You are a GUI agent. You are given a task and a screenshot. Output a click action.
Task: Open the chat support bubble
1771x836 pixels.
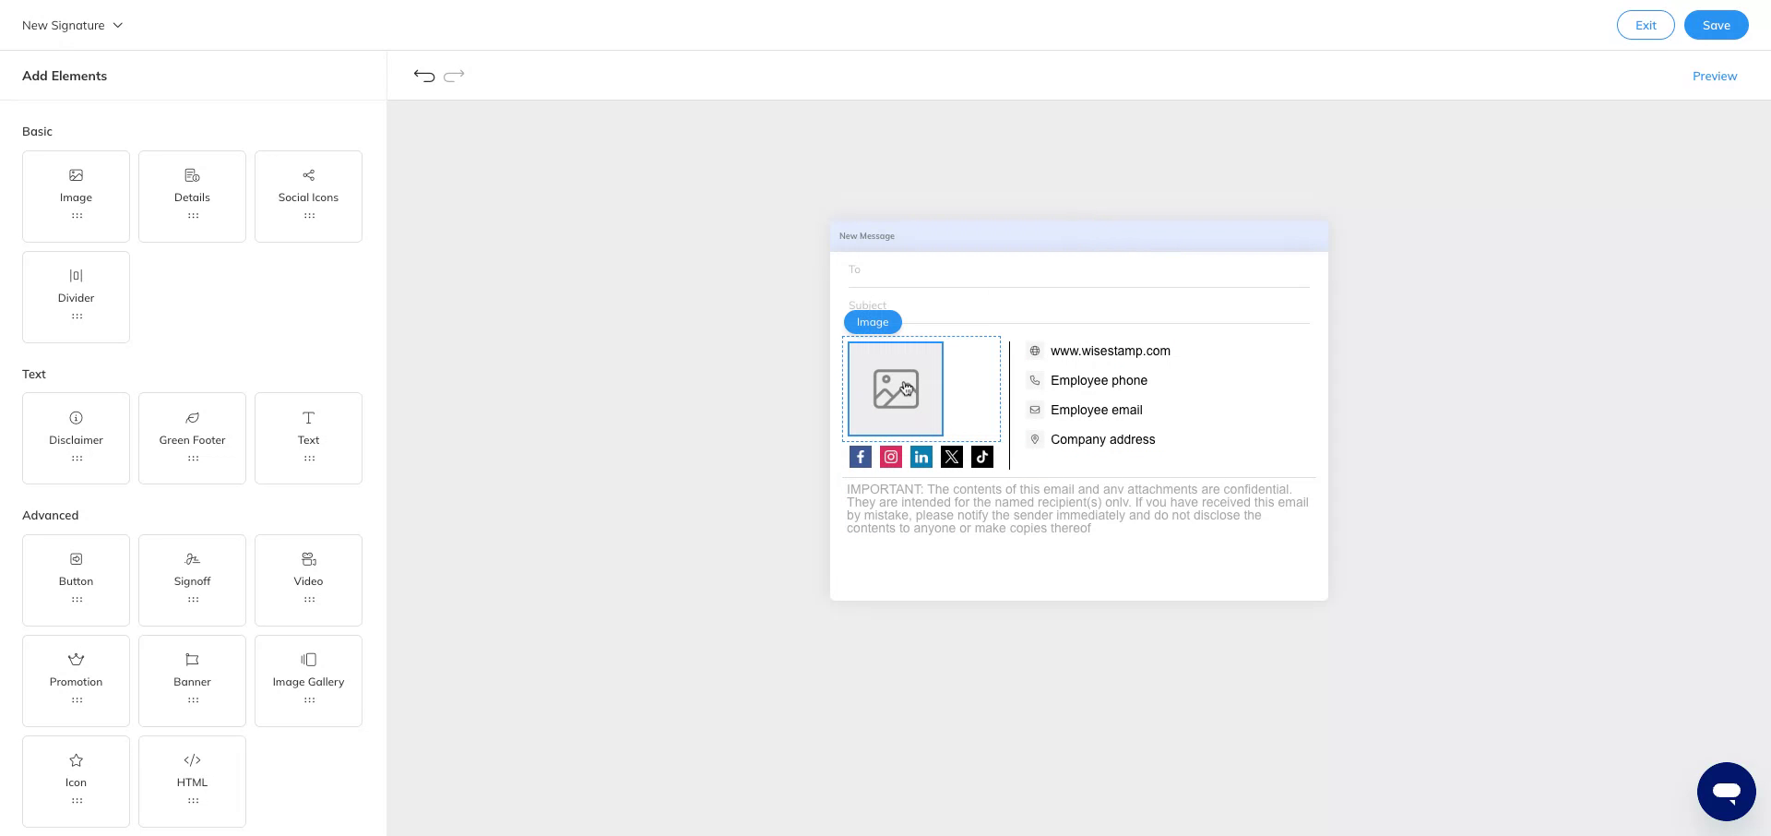click(1726, 791)
